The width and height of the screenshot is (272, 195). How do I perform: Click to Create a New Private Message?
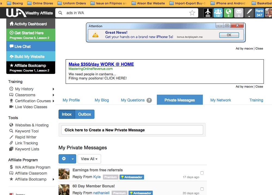pos(132,130)
